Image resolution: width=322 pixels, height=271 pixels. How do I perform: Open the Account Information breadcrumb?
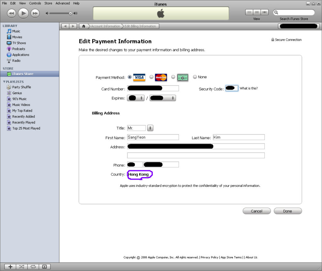105,26
